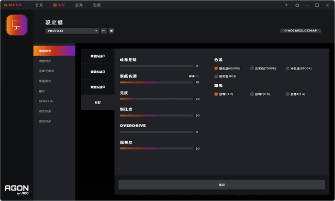Click the 色溫 color temperature heading

218,60
